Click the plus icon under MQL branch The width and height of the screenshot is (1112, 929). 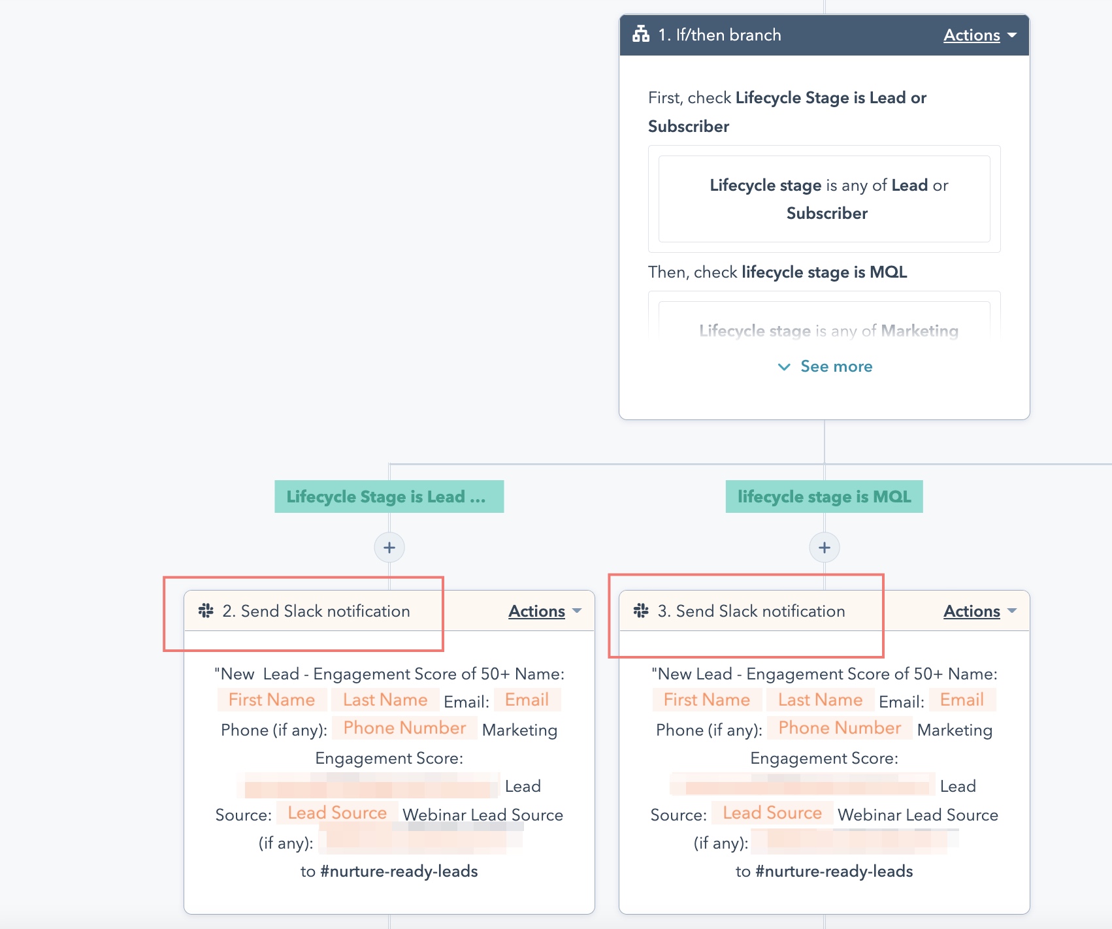click(824, 547)
